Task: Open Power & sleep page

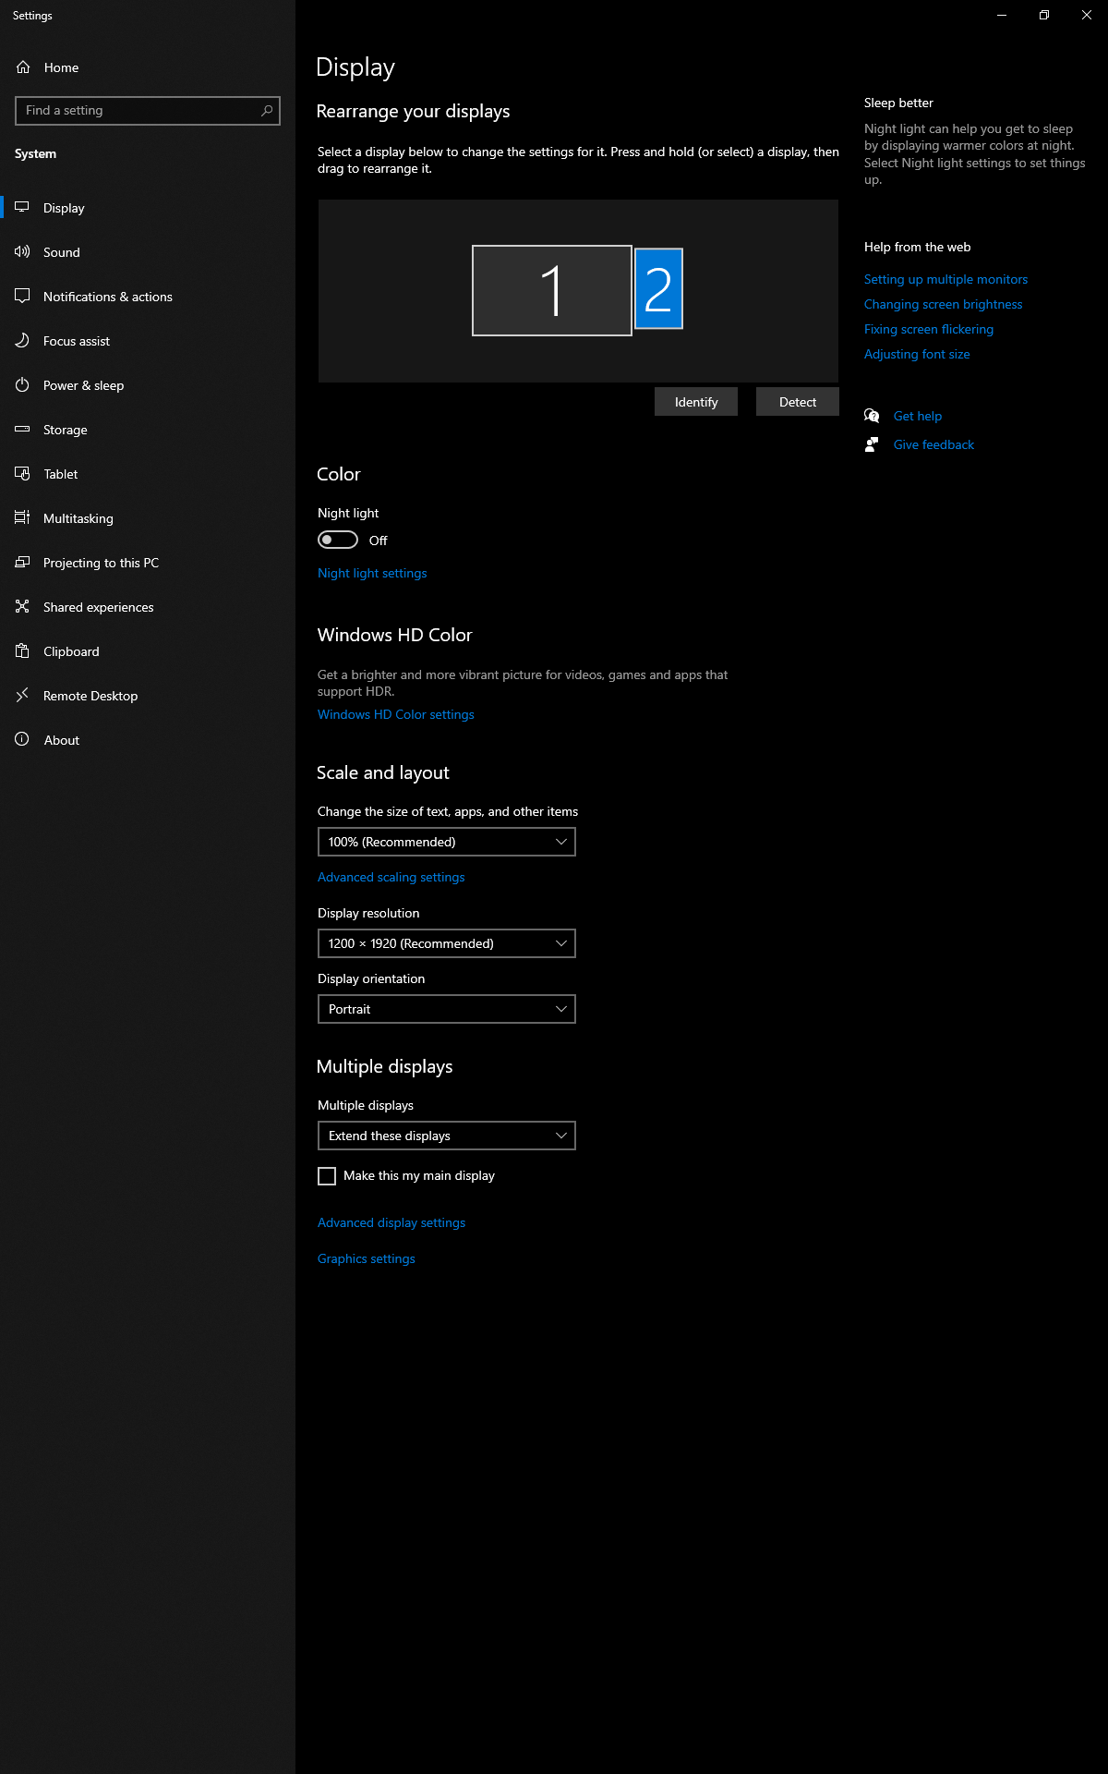Action: click(148, 385)
